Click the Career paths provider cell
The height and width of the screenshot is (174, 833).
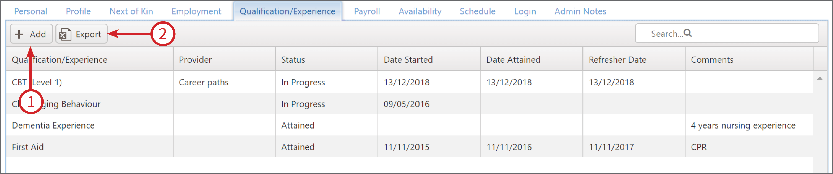point(204,83)
